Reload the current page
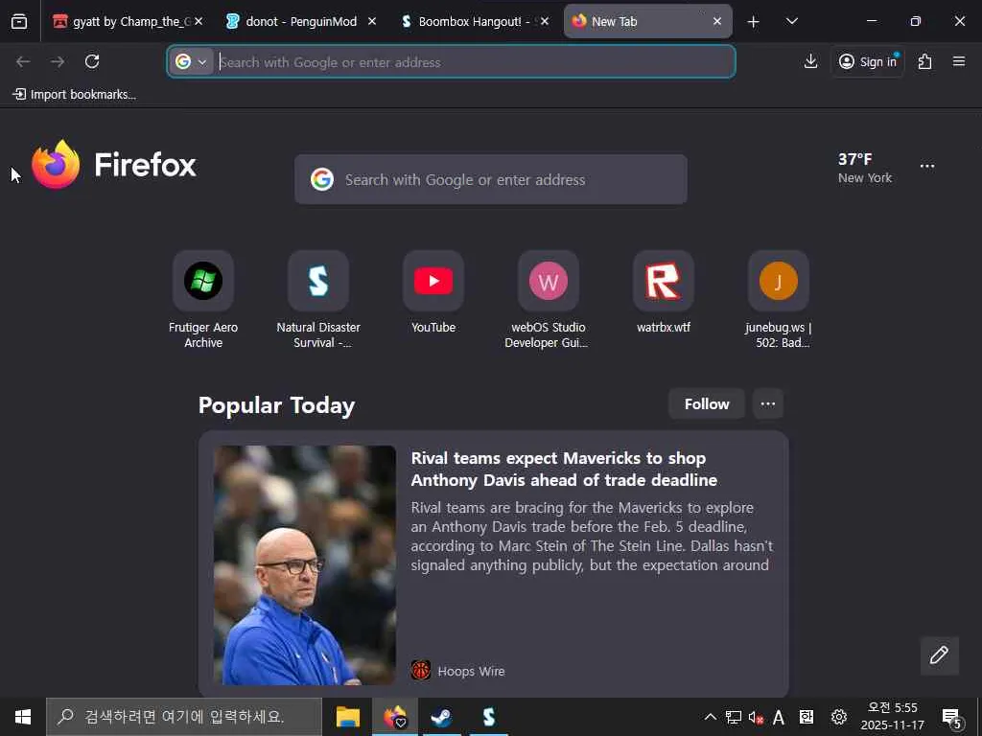 92,61
